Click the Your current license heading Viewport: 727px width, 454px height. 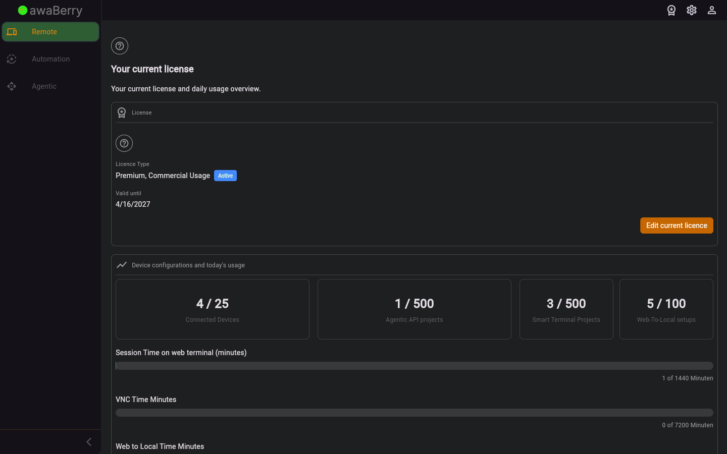(152, 69)
